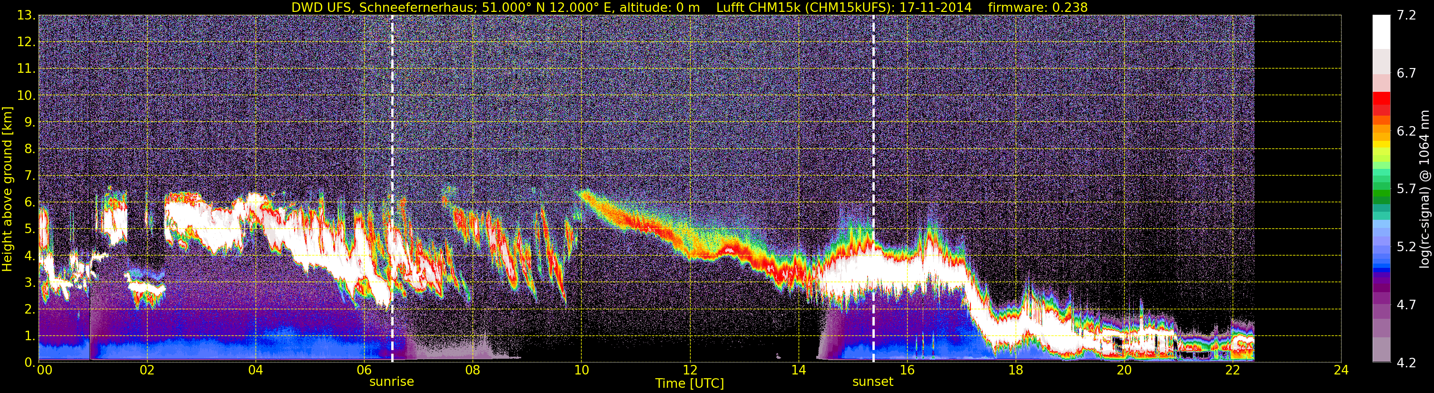
Task: Click height axis tick '13.'
Action: click(26, 16)
